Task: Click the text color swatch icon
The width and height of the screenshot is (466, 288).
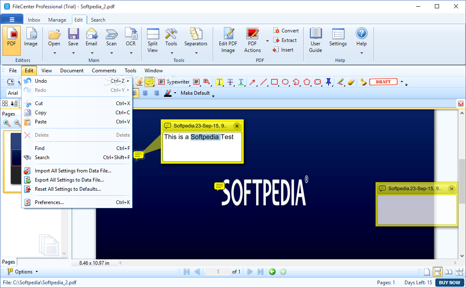Action: click(x=168, y=93)
